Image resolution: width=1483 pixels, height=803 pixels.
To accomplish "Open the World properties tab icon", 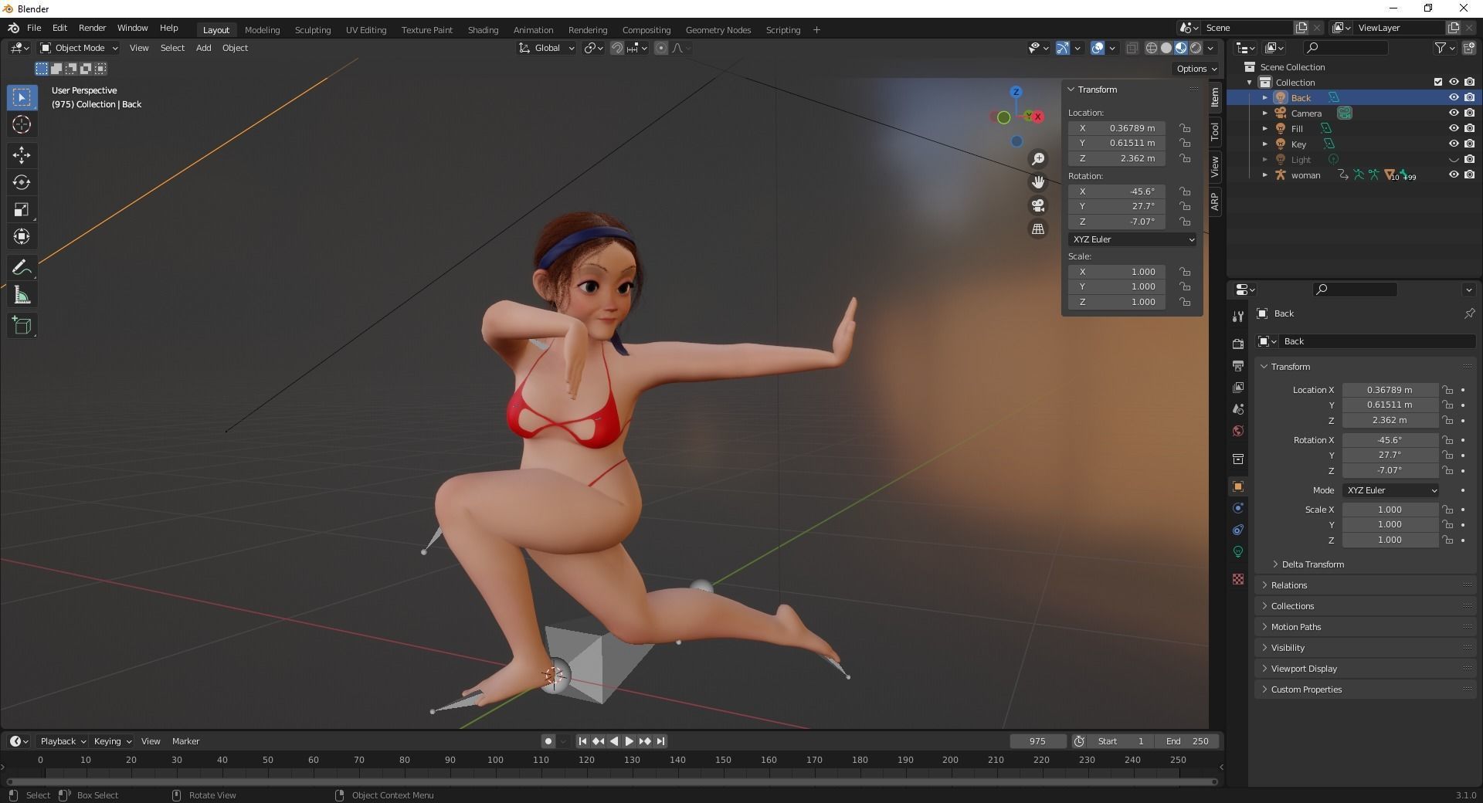I will [1238, 431].
